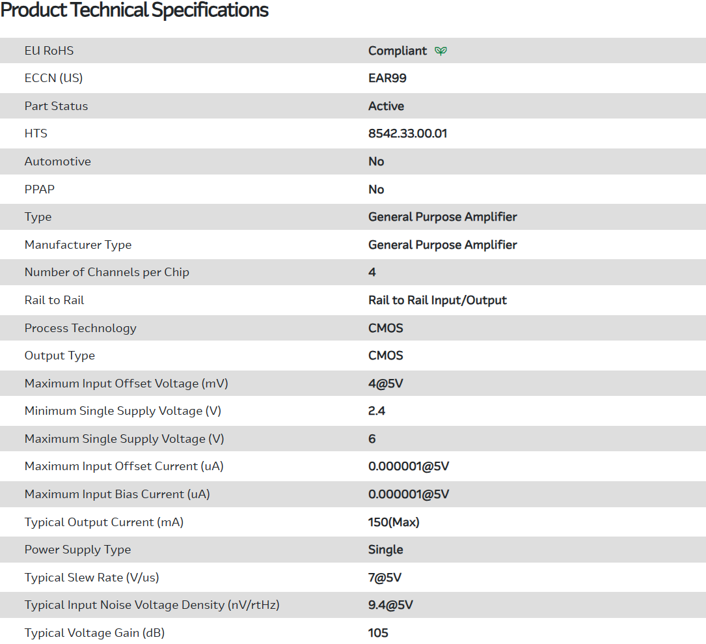The image size is (706, 644).
Task: Click the Power Supply Type label
Action: coord(77,550)
